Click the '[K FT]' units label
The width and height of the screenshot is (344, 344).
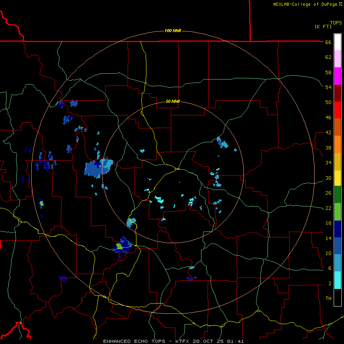323,26
